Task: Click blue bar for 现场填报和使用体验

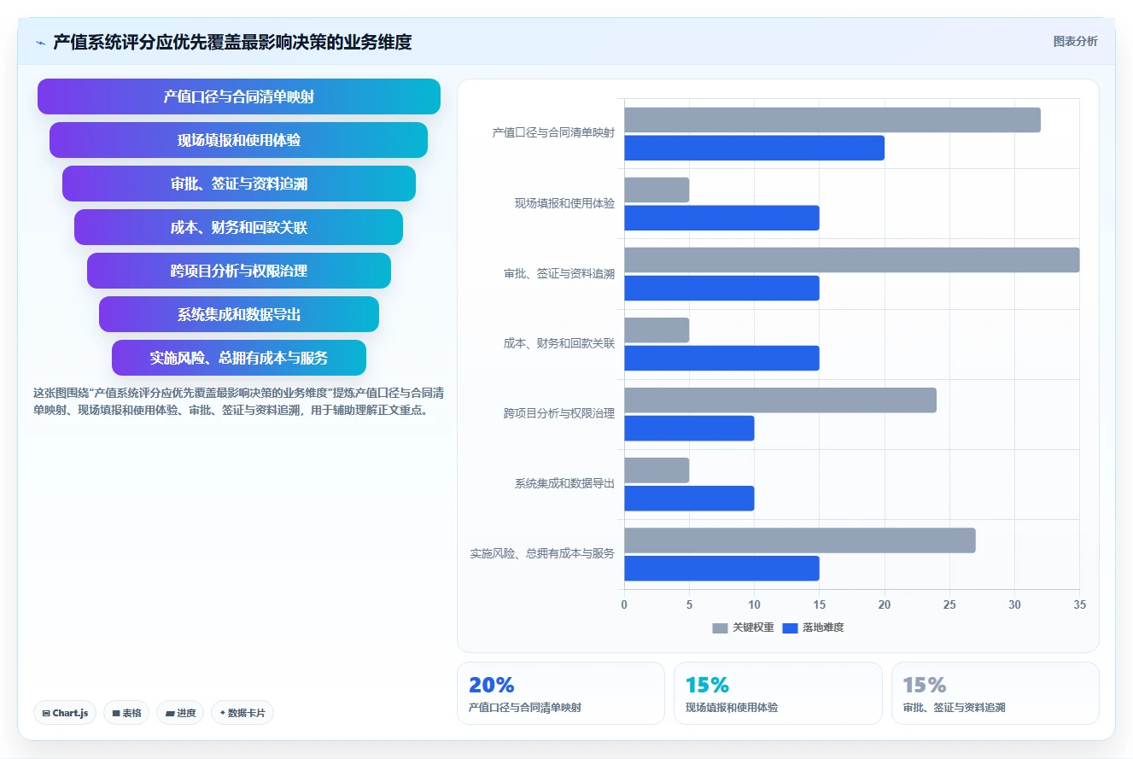Action: (721, 218)
